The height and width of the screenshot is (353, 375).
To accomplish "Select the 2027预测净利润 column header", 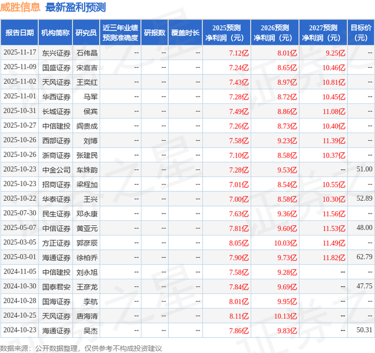I will (323, 33).
